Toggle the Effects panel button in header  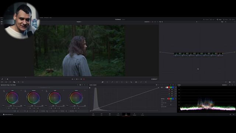(225, 20)
